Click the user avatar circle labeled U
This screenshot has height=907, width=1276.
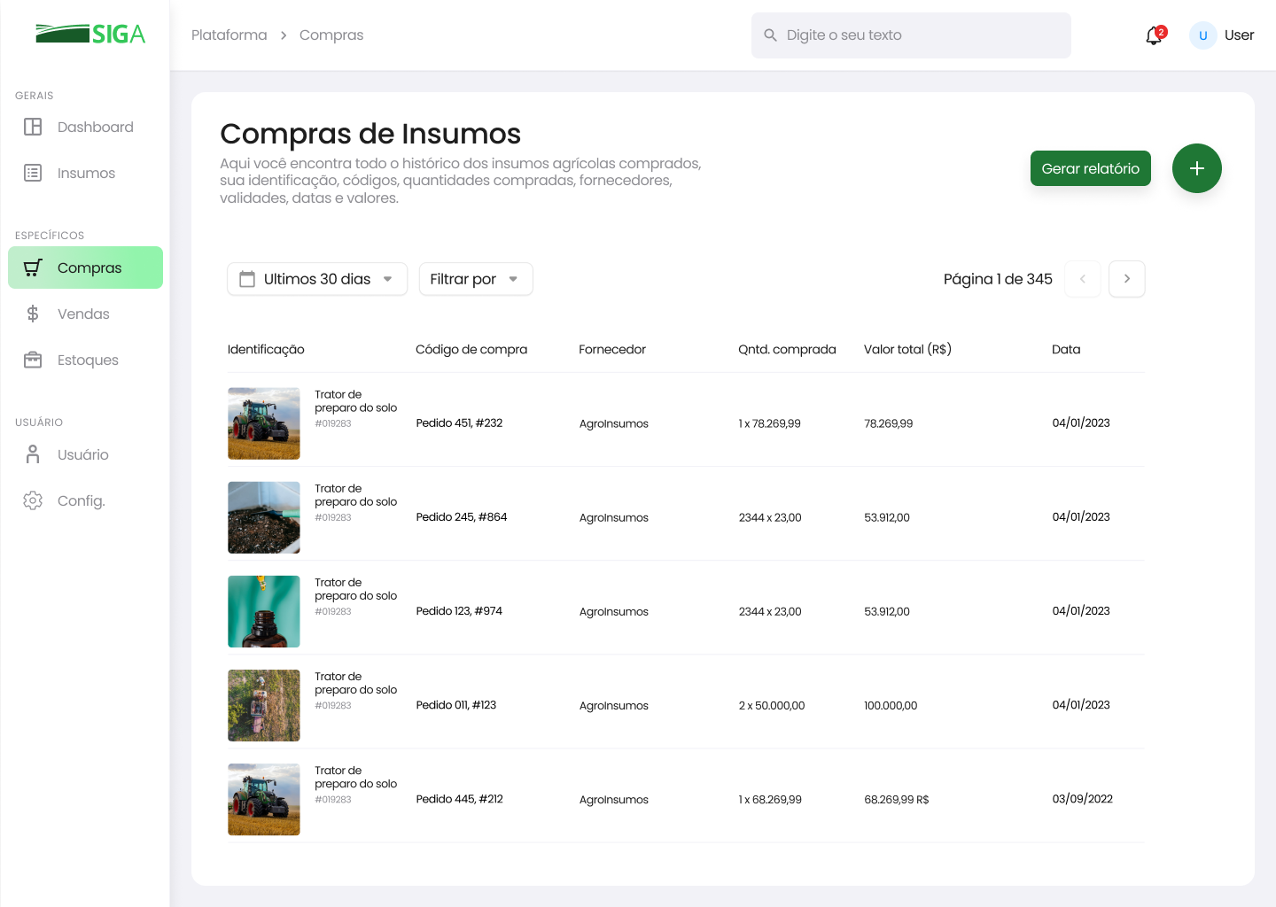pyautogui.click(x=1202, y=35)
